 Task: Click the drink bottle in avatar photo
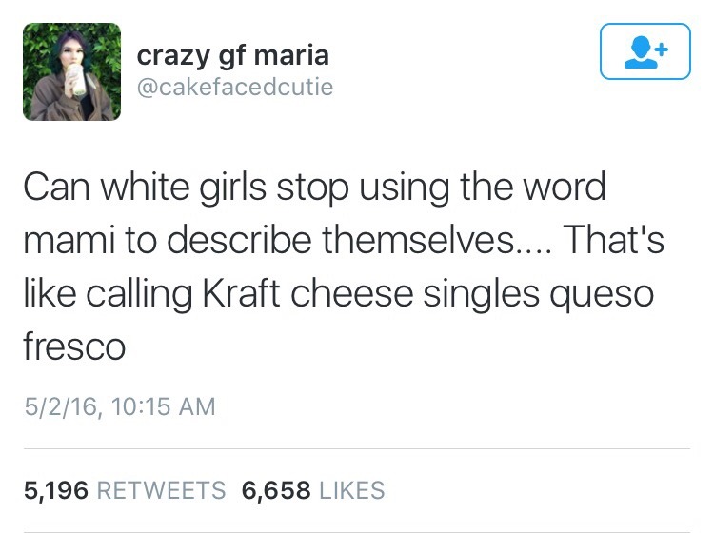tap(76, 79)
